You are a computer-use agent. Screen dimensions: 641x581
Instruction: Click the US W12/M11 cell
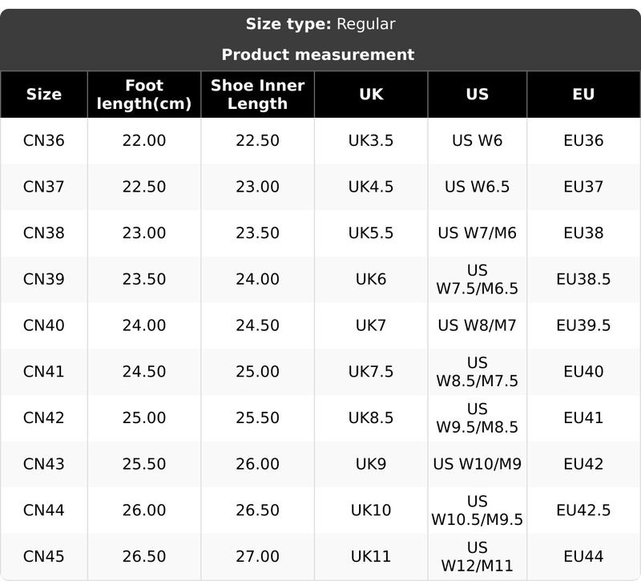[477, 556]
